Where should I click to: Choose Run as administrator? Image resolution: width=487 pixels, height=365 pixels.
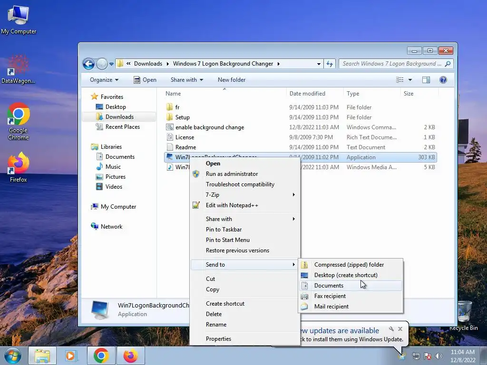tap(245, 174)
